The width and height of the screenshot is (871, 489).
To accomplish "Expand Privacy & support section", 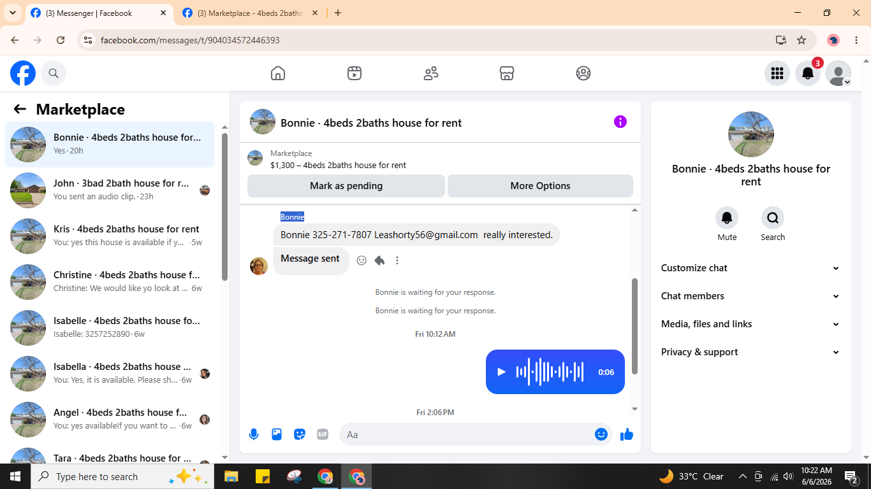I will [x=751, y=352].
